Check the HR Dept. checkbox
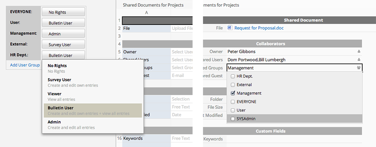The height and width of the screenshot is (147, 376). (233, 76)
